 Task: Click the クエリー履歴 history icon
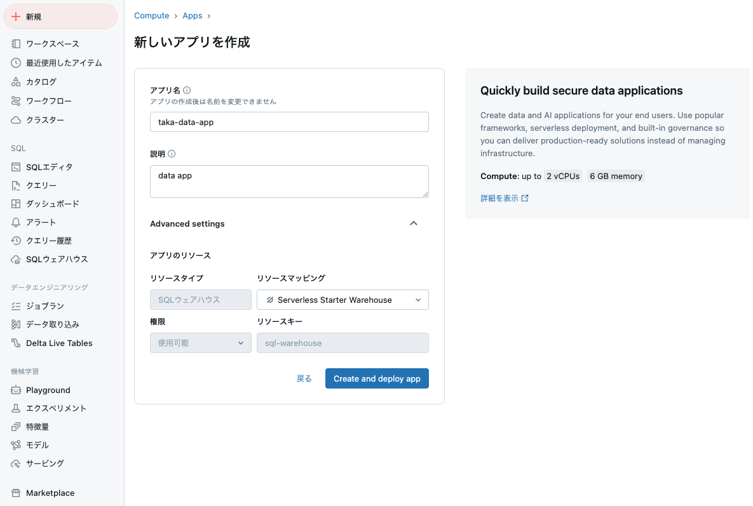coord(16,241)
